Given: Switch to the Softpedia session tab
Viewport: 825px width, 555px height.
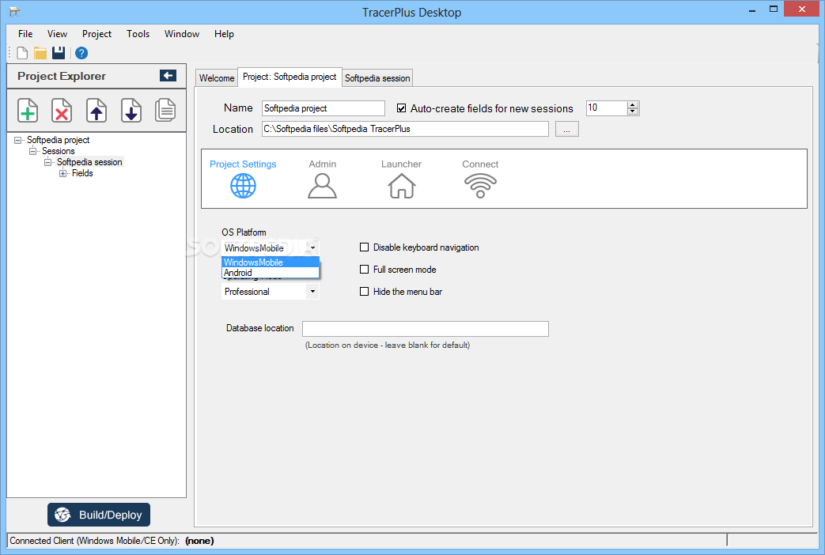Looking at the screenshot, I should point(377,77).
